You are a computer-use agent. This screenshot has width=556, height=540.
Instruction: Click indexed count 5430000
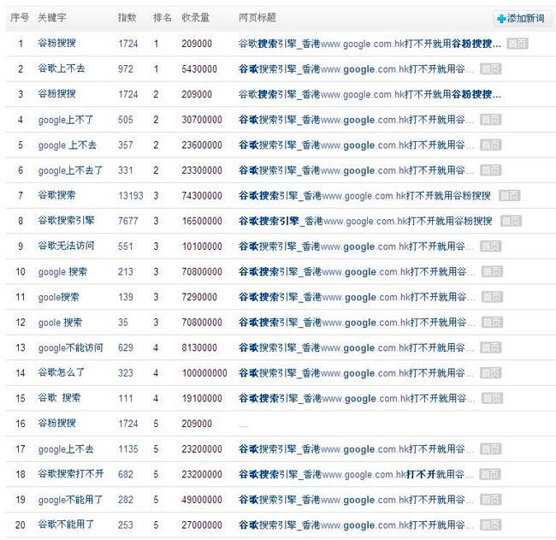pyautogui.click(x=199, y=69)
